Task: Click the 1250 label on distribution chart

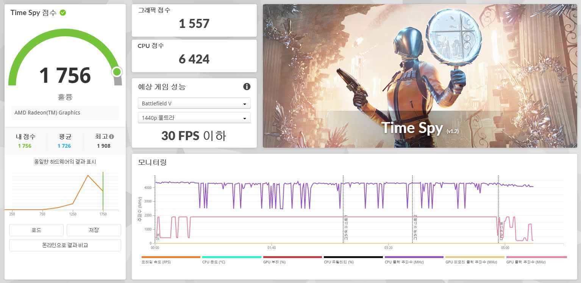Action: [73, 214]
